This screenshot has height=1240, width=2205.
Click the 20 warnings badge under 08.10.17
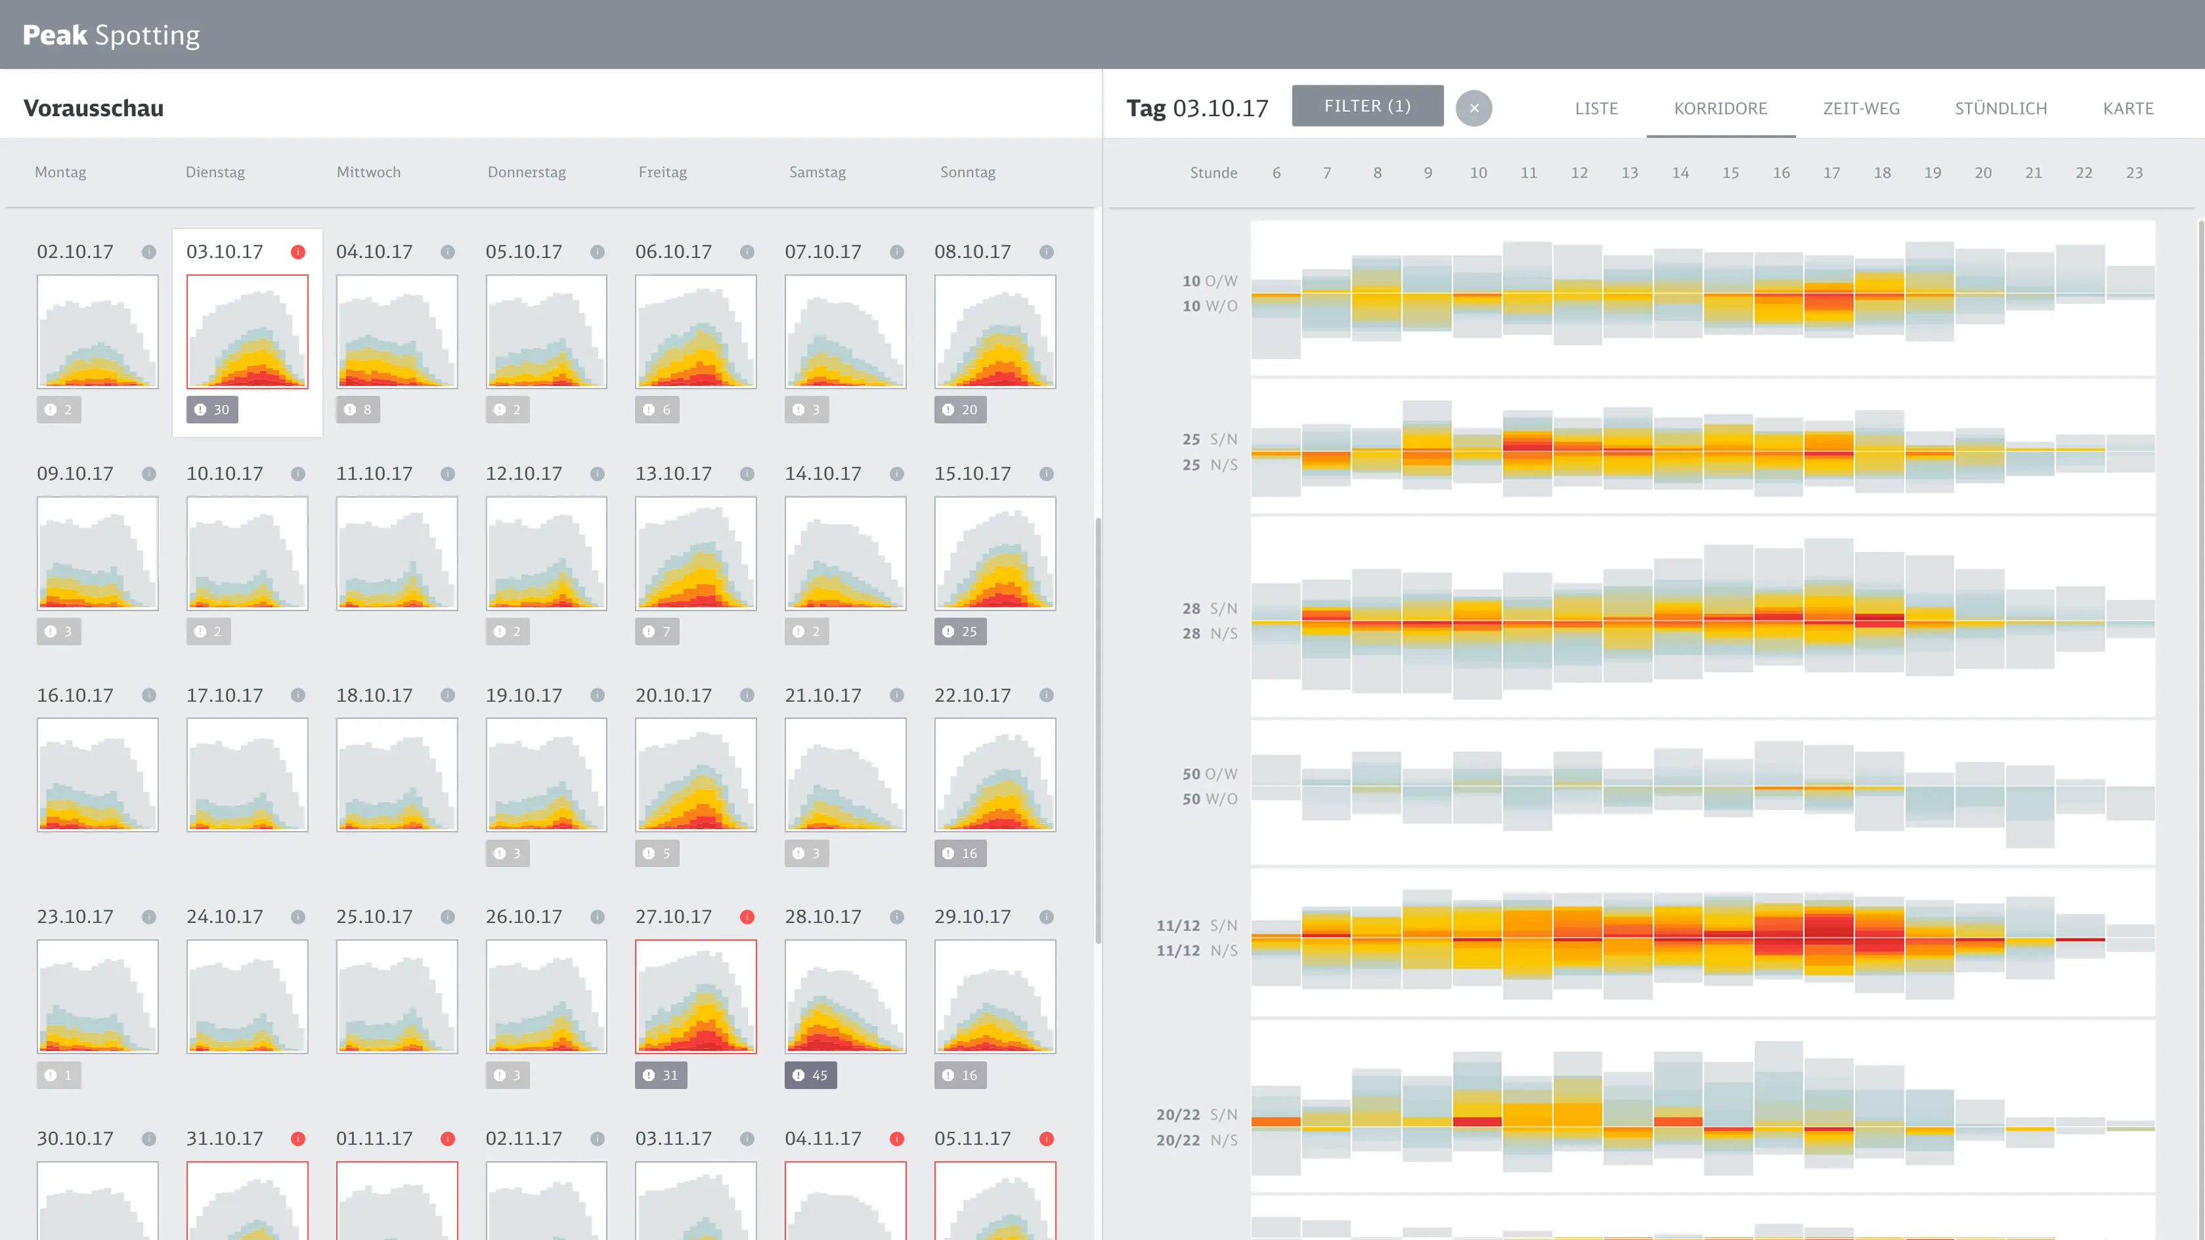click(961, 409)
